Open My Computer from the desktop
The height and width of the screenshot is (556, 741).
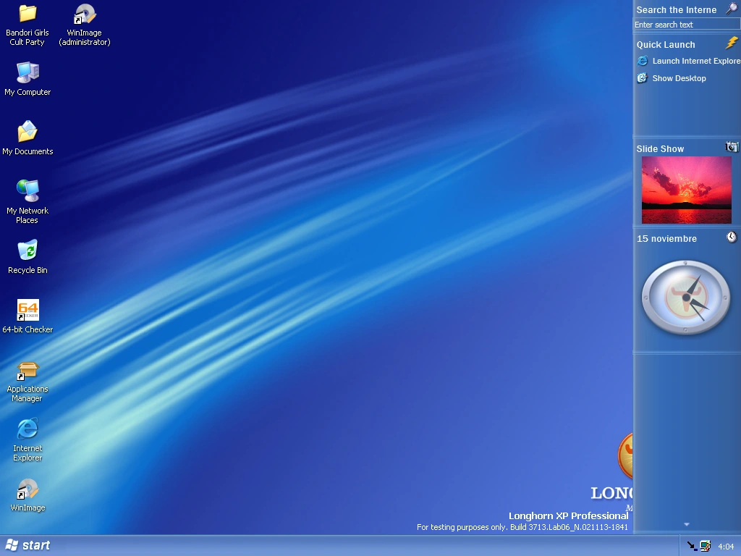tap(27, 72)
